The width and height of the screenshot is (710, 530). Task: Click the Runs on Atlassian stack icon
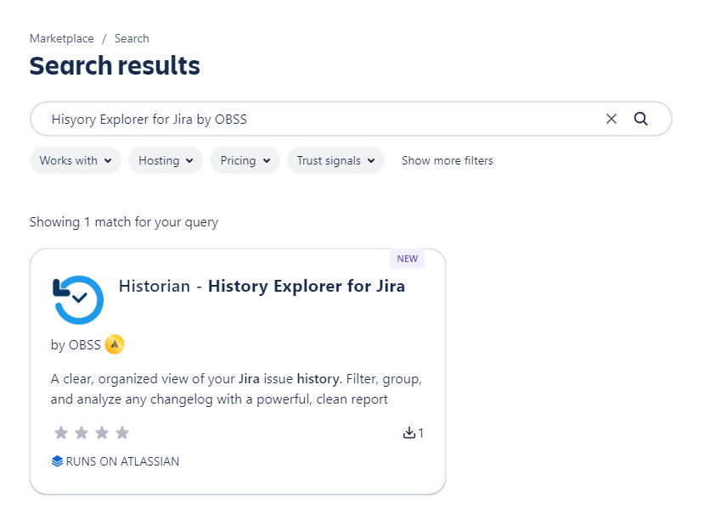coord(57,461)
